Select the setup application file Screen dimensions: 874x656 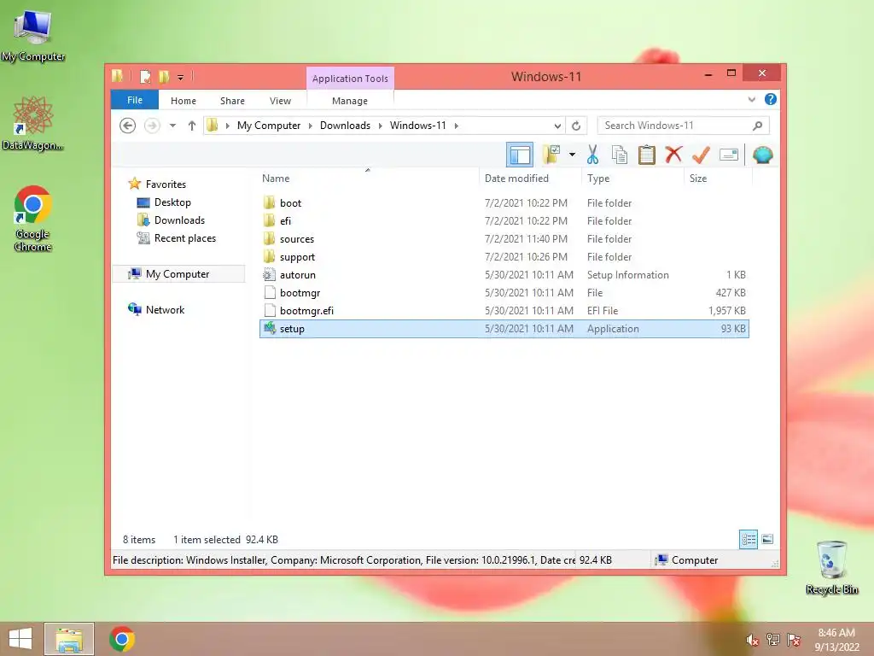click(504, 329)
